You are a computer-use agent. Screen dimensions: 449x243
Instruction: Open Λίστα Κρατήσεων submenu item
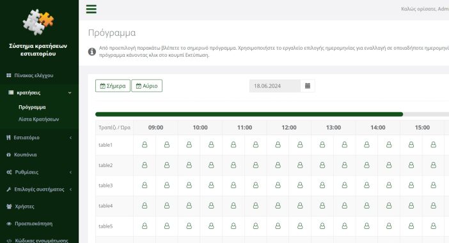38,119
